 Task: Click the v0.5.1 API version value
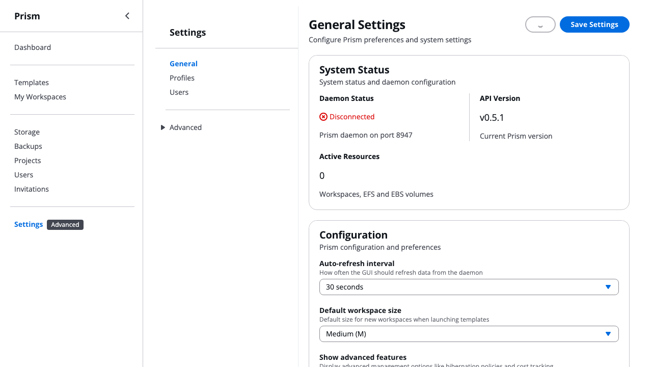tap(492, 118)
